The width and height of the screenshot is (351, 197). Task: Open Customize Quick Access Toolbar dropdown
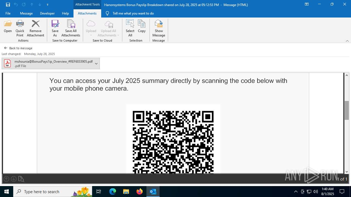pos(47,5)
